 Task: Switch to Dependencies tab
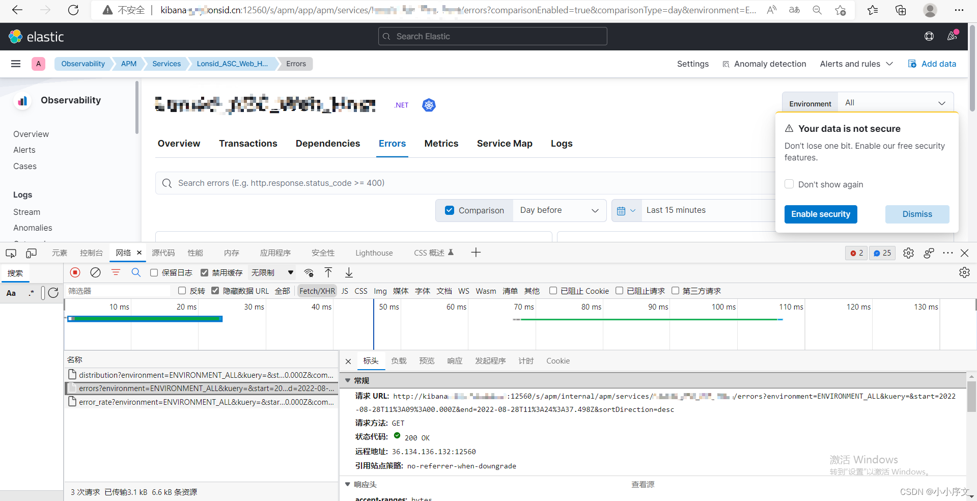[x=328, y=144]
